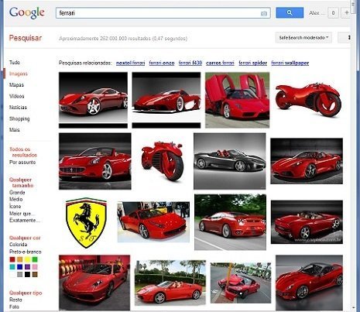Open Shopping search category
The width and height of the screenshot is (360, 312).
(19, 118)
